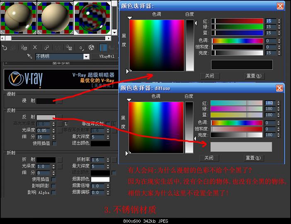Click the Put to Library icon

point(69,48)
